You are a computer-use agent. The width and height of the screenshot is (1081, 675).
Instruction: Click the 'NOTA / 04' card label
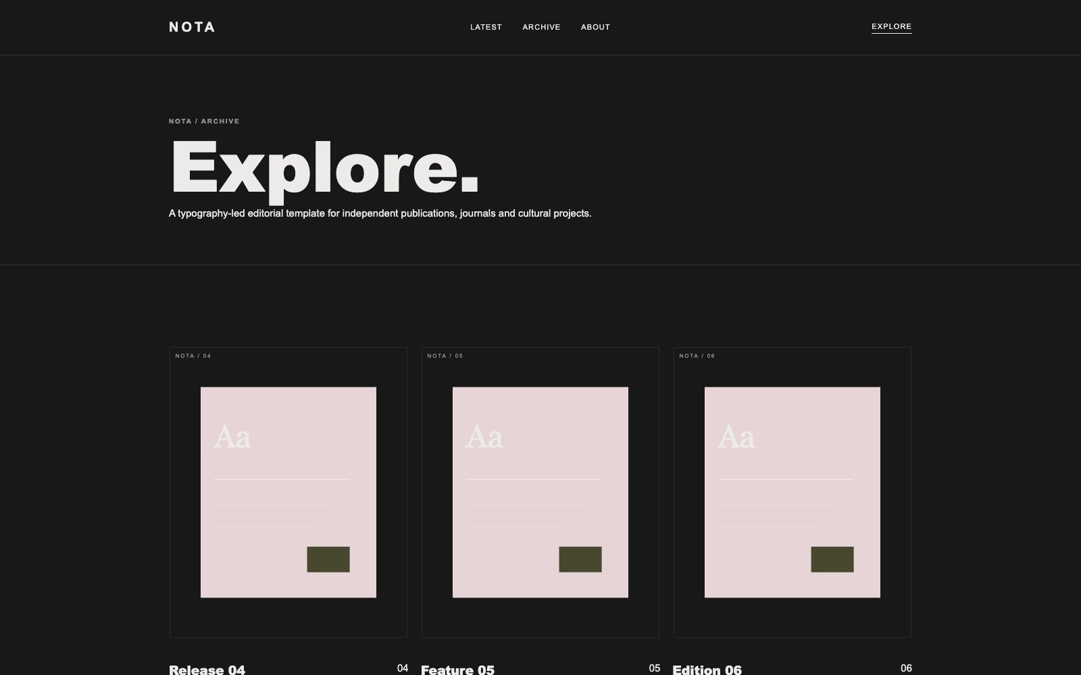tap(193, 356)
